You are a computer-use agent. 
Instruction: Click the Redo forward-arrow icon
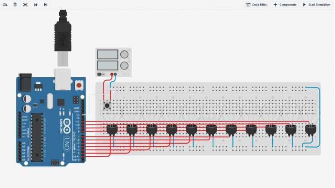coord(46,4)
